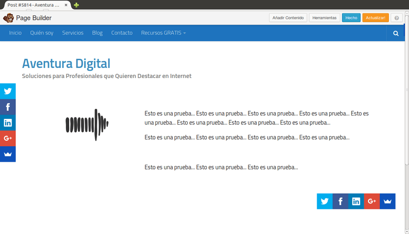Open the search magnifier in navigation bar
The width and height of the screenshot is (409, 234).
click(x=396, y=33)
